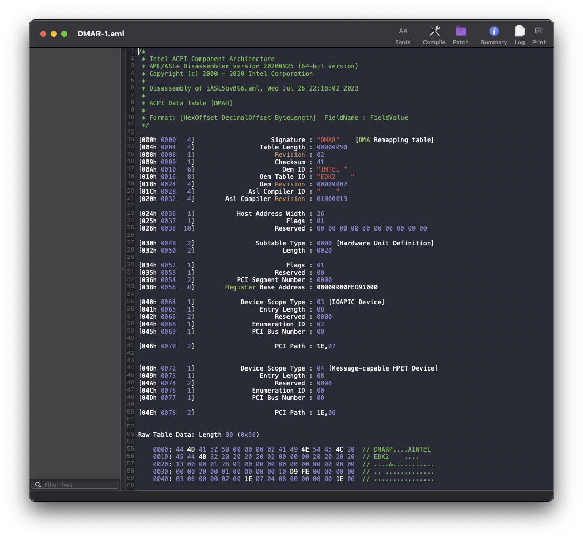Screen dimensions: 583x540
Task: Open the Patch tool
Action: click(460, 34)
